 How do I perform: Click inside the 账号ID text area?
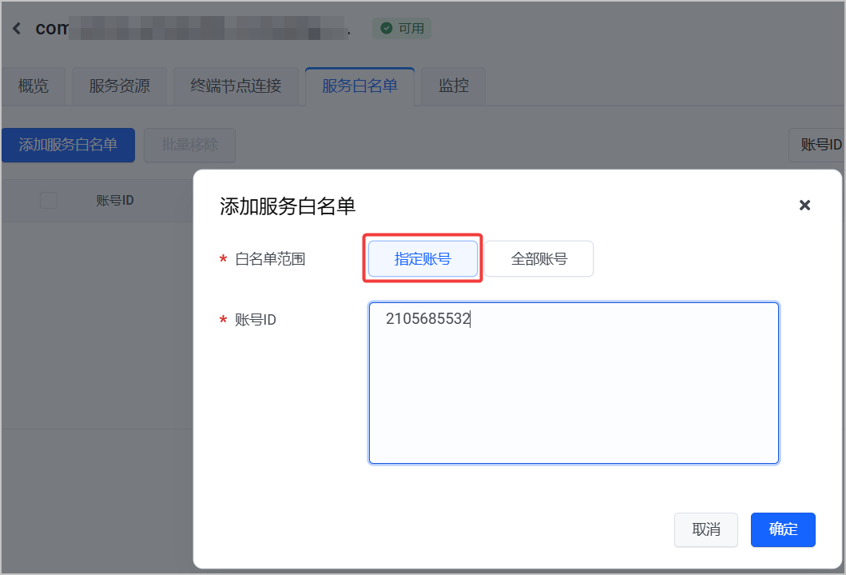tap(574, 383)
